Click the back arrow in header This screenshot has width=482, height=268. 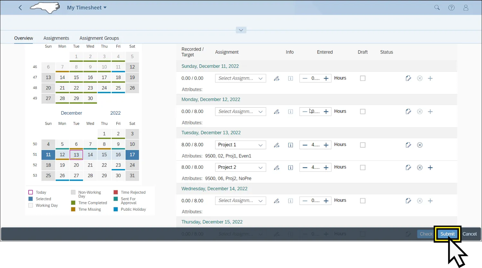tap(20, 8)
